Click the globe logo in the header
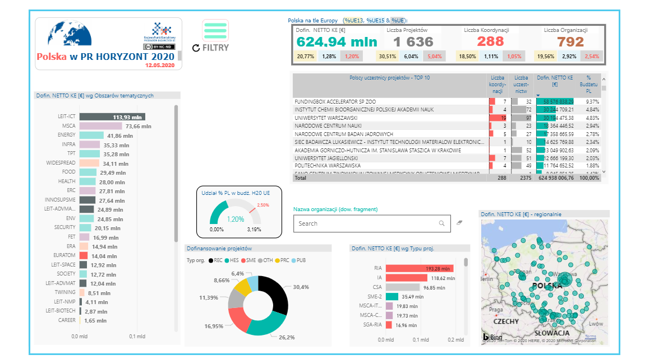 coord(69,35)
